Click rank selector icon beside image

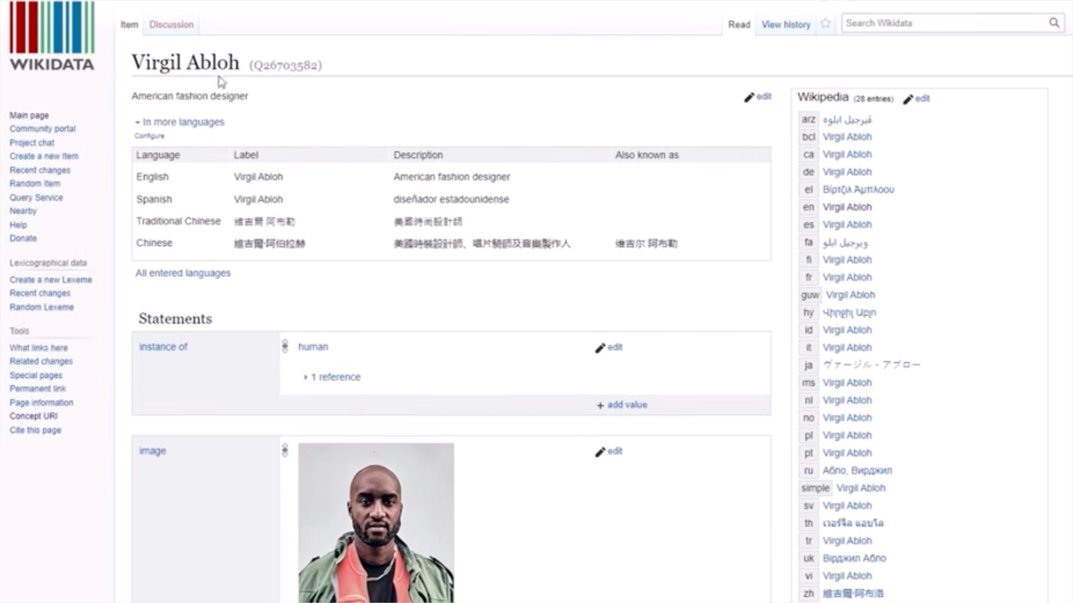click(285, 450)
